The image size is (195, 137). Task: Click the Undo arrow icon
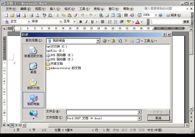coord(82,15)
